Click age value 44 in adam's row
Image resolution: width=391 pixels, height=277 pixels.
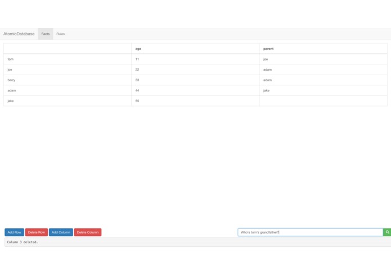tap(195, 90)
